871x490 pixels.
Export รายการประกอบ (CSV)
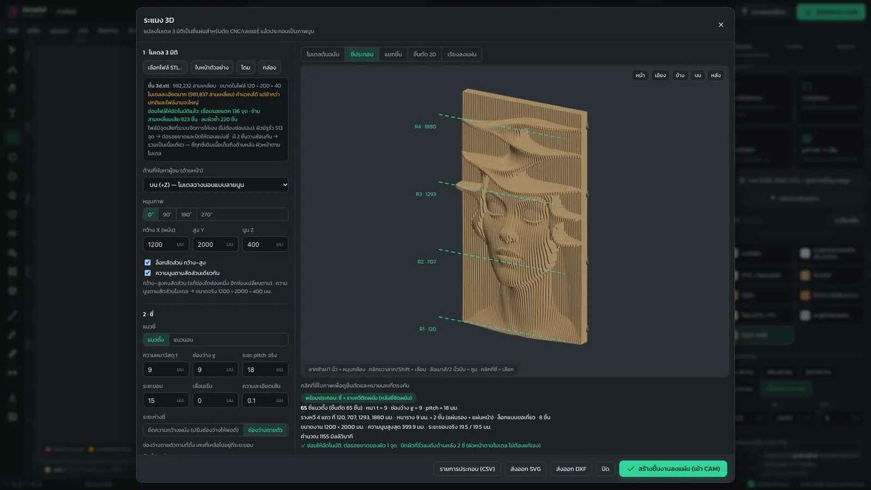click(467, 469)
